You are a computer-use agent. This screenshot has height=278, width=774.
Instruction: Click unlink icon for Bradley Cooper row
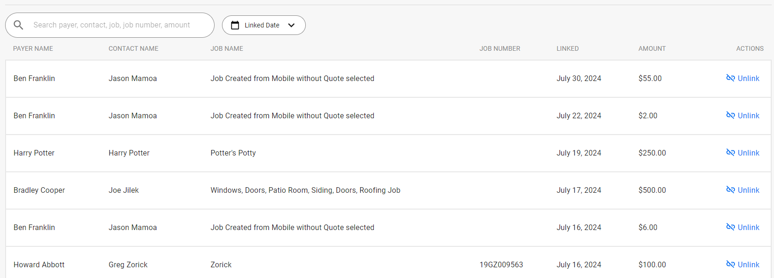[731, 190]
